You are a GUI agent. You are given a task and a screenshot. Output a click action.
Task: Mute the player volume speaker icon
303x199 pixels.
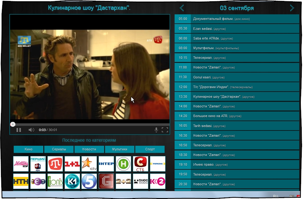[x=31, y=130]
